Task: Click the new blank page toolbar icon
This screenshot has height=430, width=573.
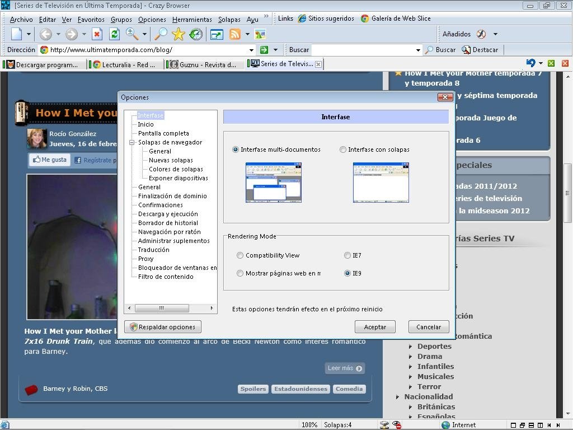Action: coord(16,34)
